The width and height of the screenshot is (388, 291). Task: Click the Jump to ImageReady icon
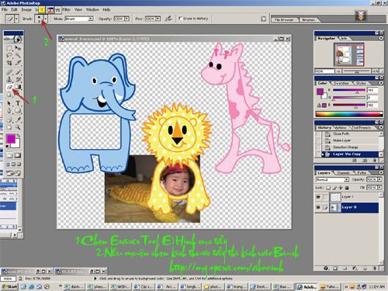[x=13, y=173]
